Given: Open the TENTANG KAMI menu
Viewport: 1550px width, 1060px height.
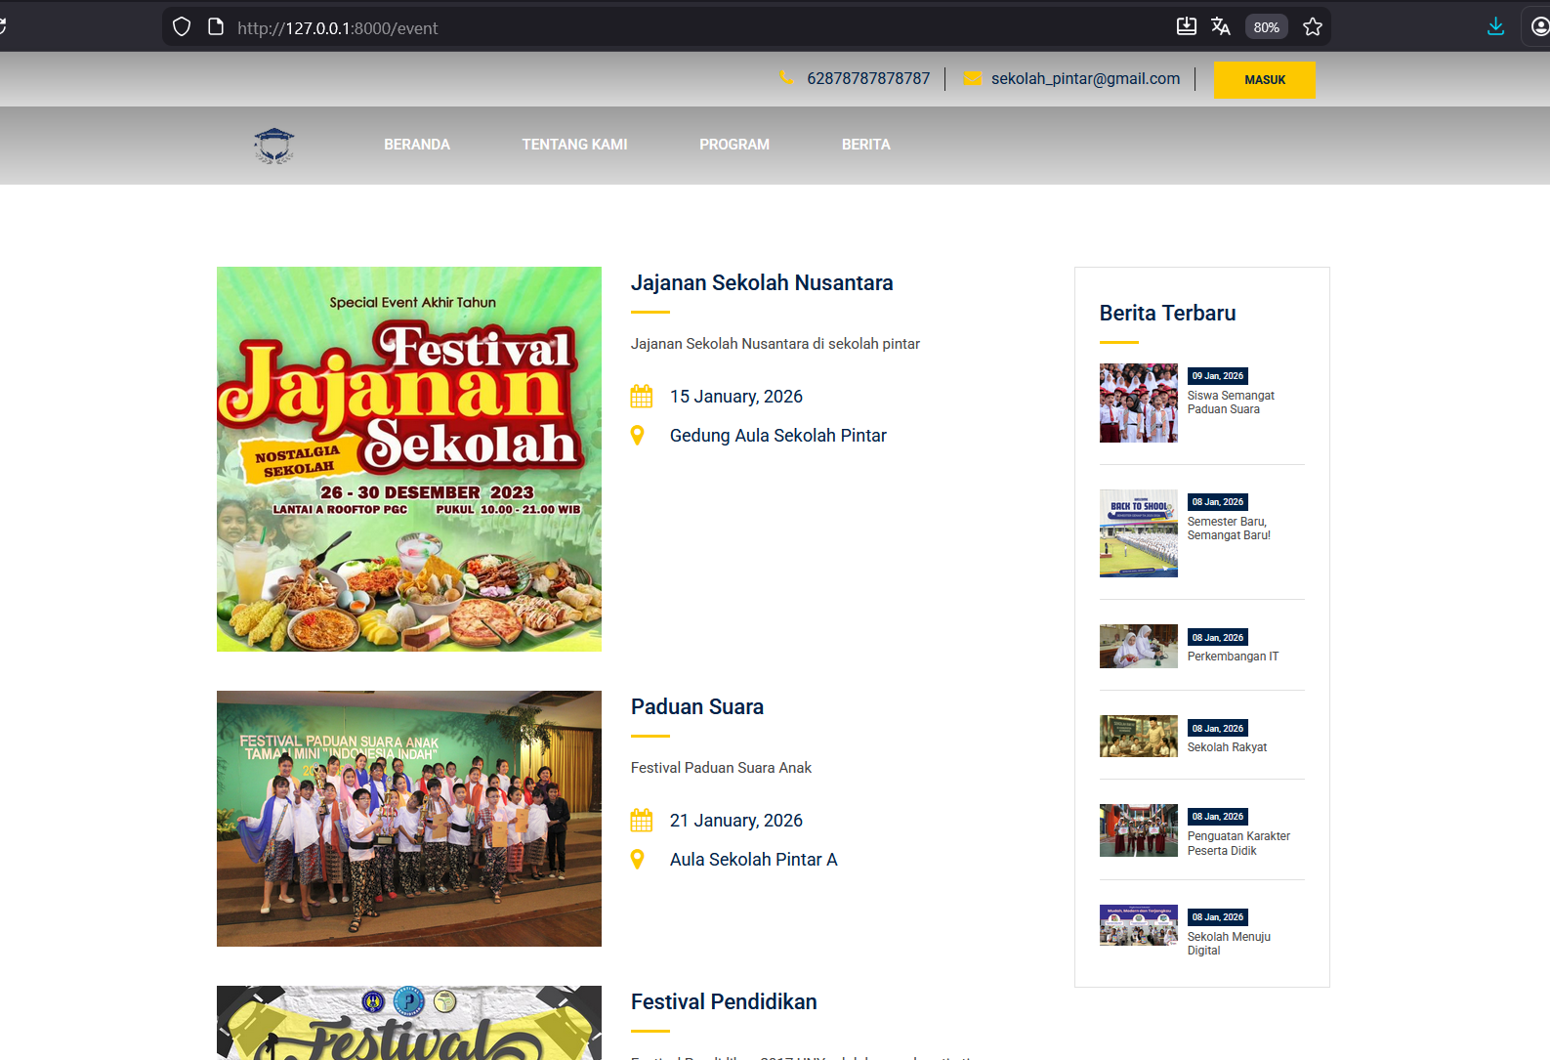Looking at the screenshot, I should click(x=574, y=145).
